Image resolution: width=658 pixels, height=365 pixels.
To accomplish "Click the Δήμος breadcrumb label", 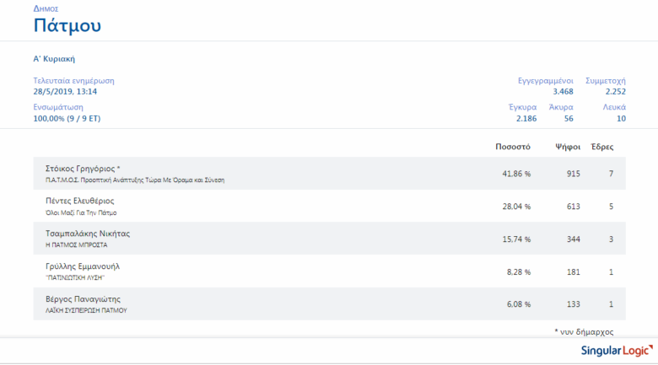I will 46,8.
